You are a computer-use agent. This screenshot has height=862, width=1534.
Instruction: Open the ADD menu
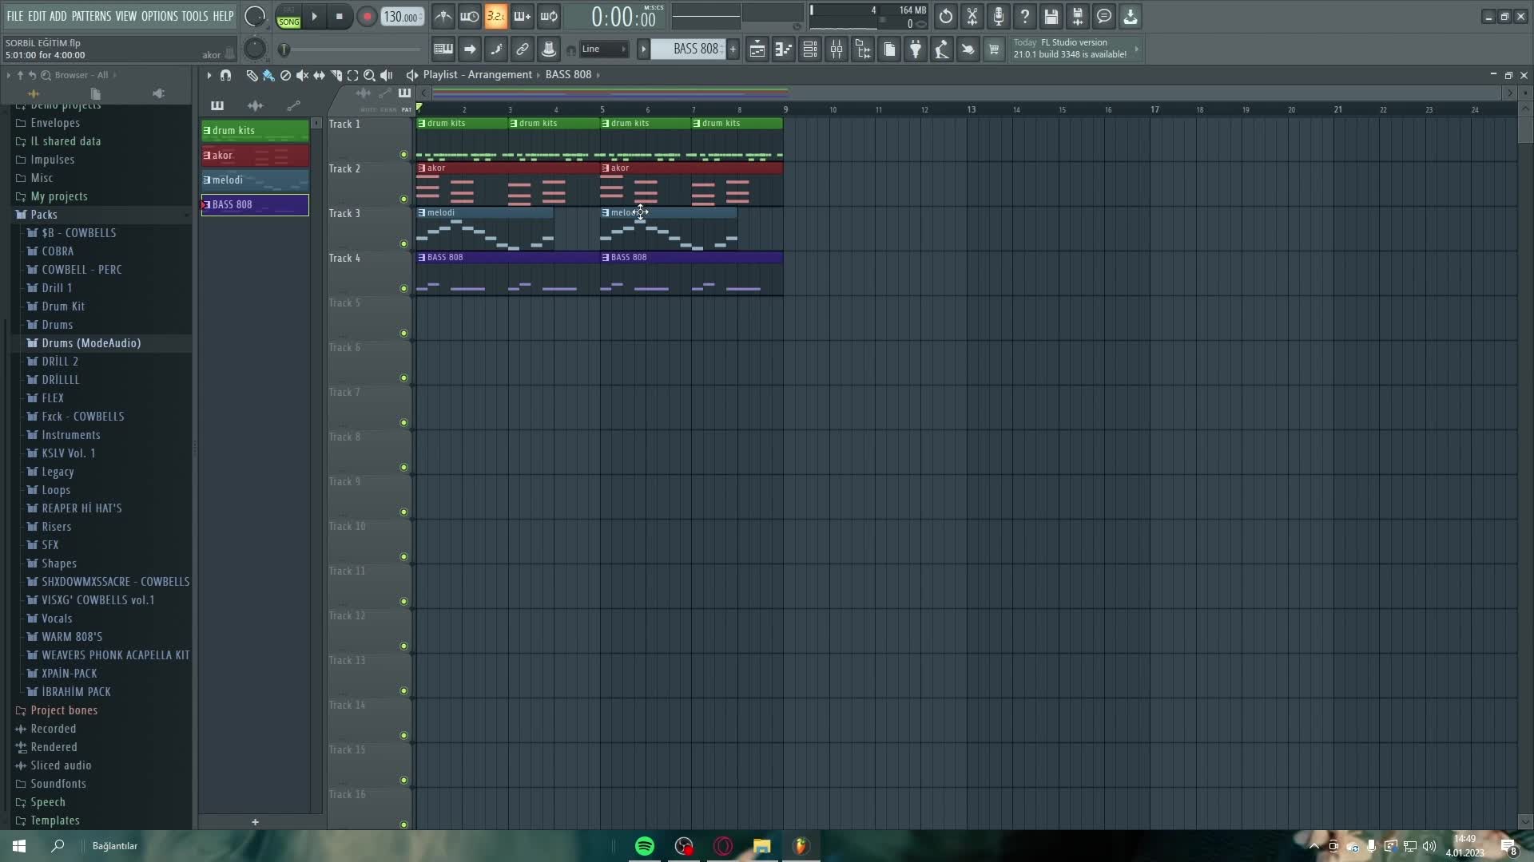coord(58,16)
